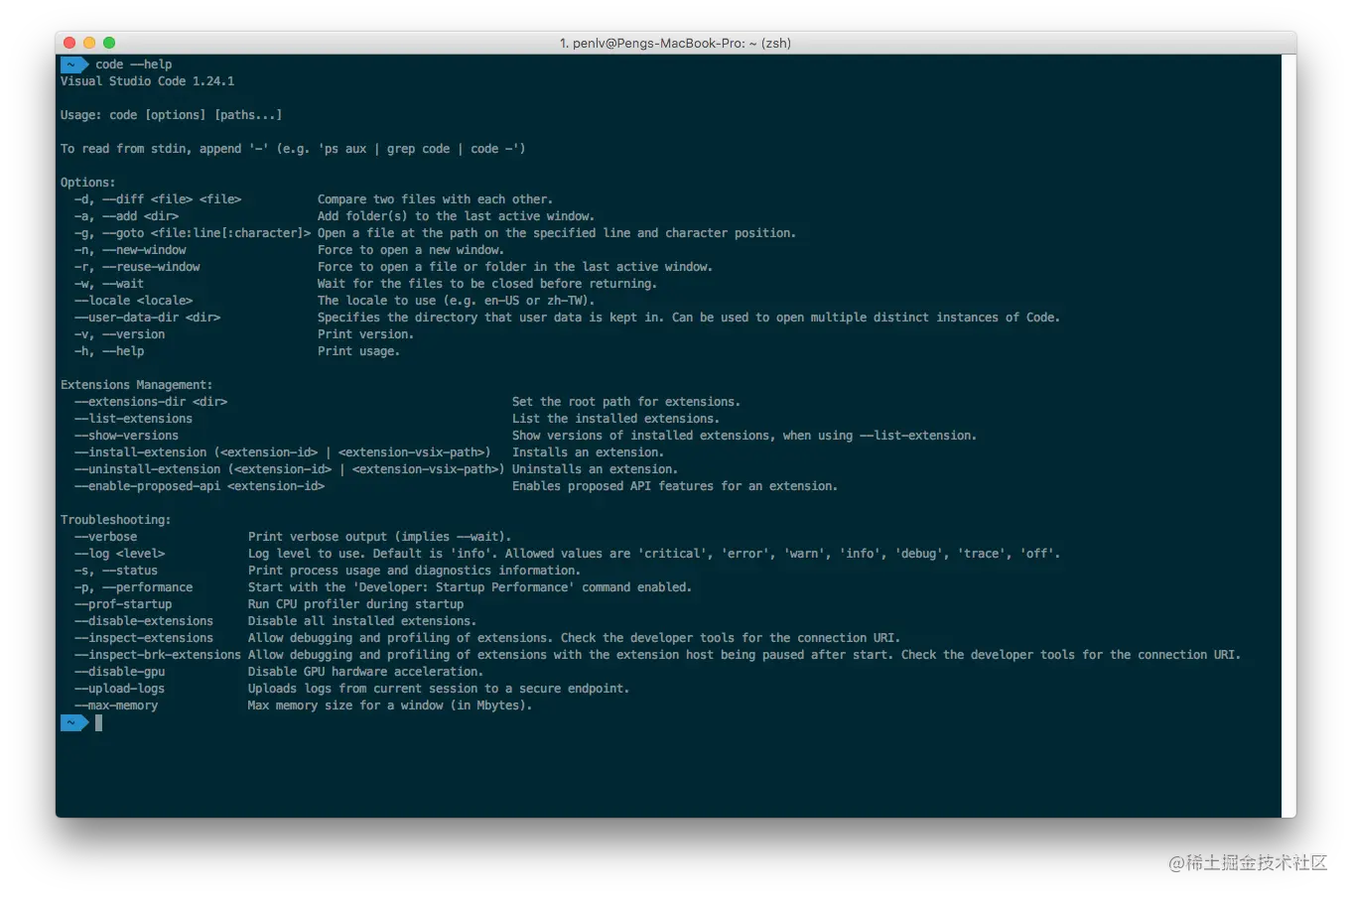Click the 'Troubleshooting:' heading
This screenshot has width=1352, height=897.
coord(116,520)
